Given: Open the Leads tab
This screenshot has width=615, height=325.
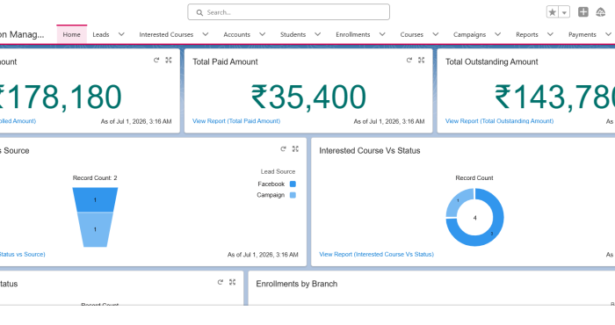Looking at the screenshot, I should click(101, 34).
